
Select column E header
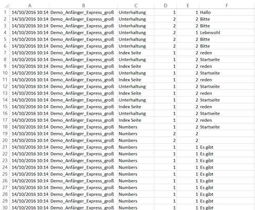coord(188,6)
